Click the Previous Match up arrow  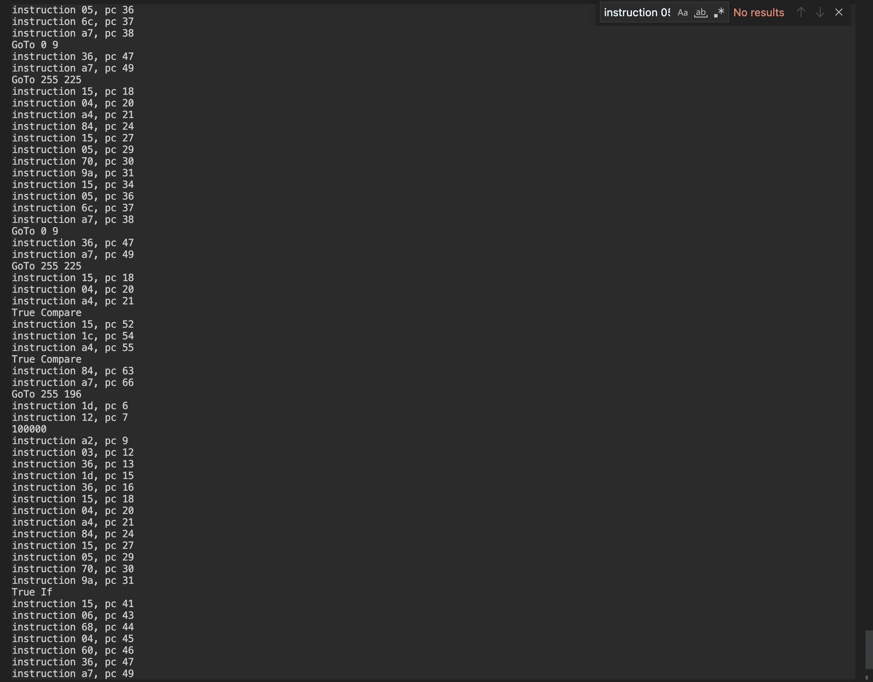pos(801,12)
